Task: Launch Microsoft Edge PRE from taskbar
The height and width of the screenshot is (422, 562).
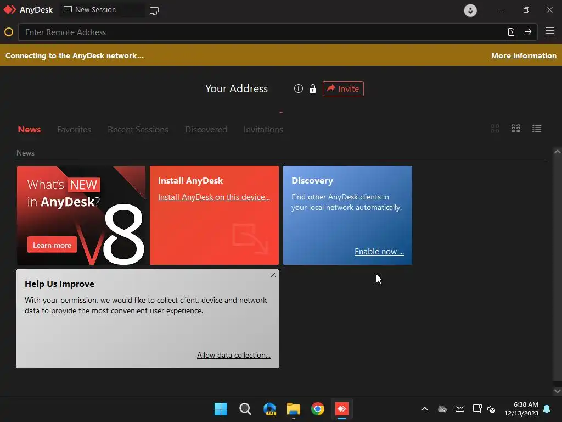Action: click(269, 409)
